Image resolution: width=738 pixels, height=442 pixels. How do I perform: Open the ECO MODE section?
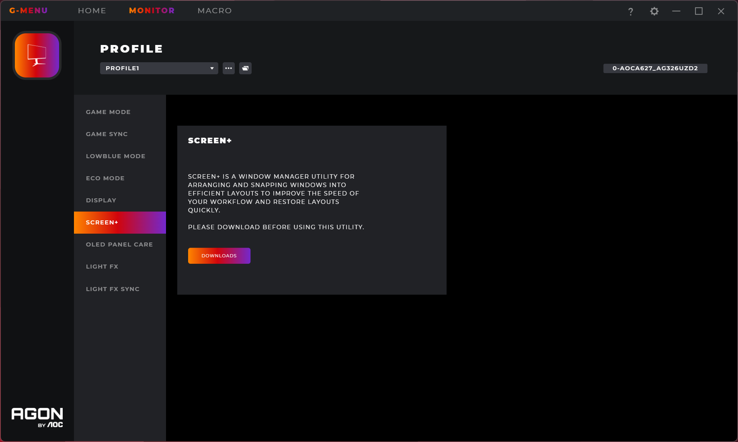click(120, 178)
